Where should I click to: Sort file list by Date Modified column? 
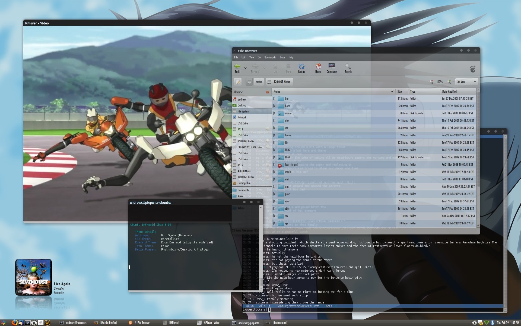[x=458, y=92]
